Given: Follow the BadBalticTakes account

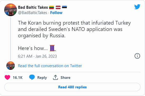Looking at the screenshot, I should 56,13.
